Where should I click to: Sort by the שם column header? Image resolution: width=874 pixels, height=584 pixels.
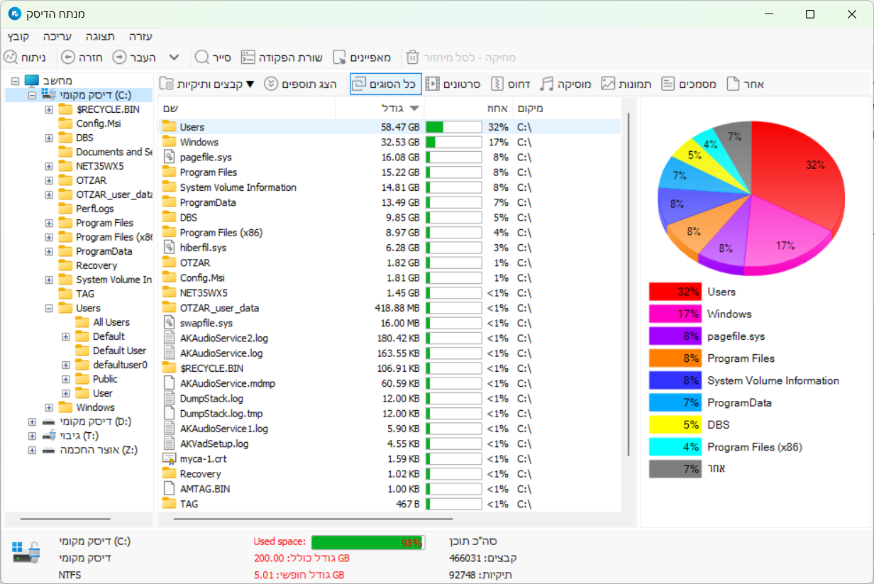(x=246, y=108)
